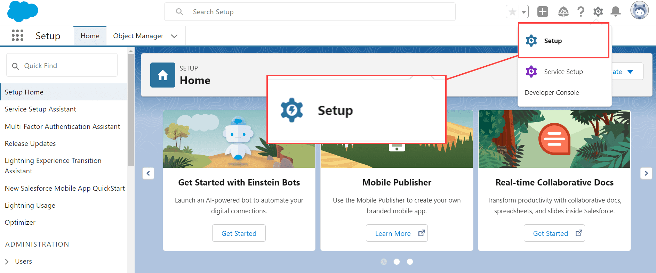Open the user profile avatar
The image size is (656, 273).
(640, 10)
